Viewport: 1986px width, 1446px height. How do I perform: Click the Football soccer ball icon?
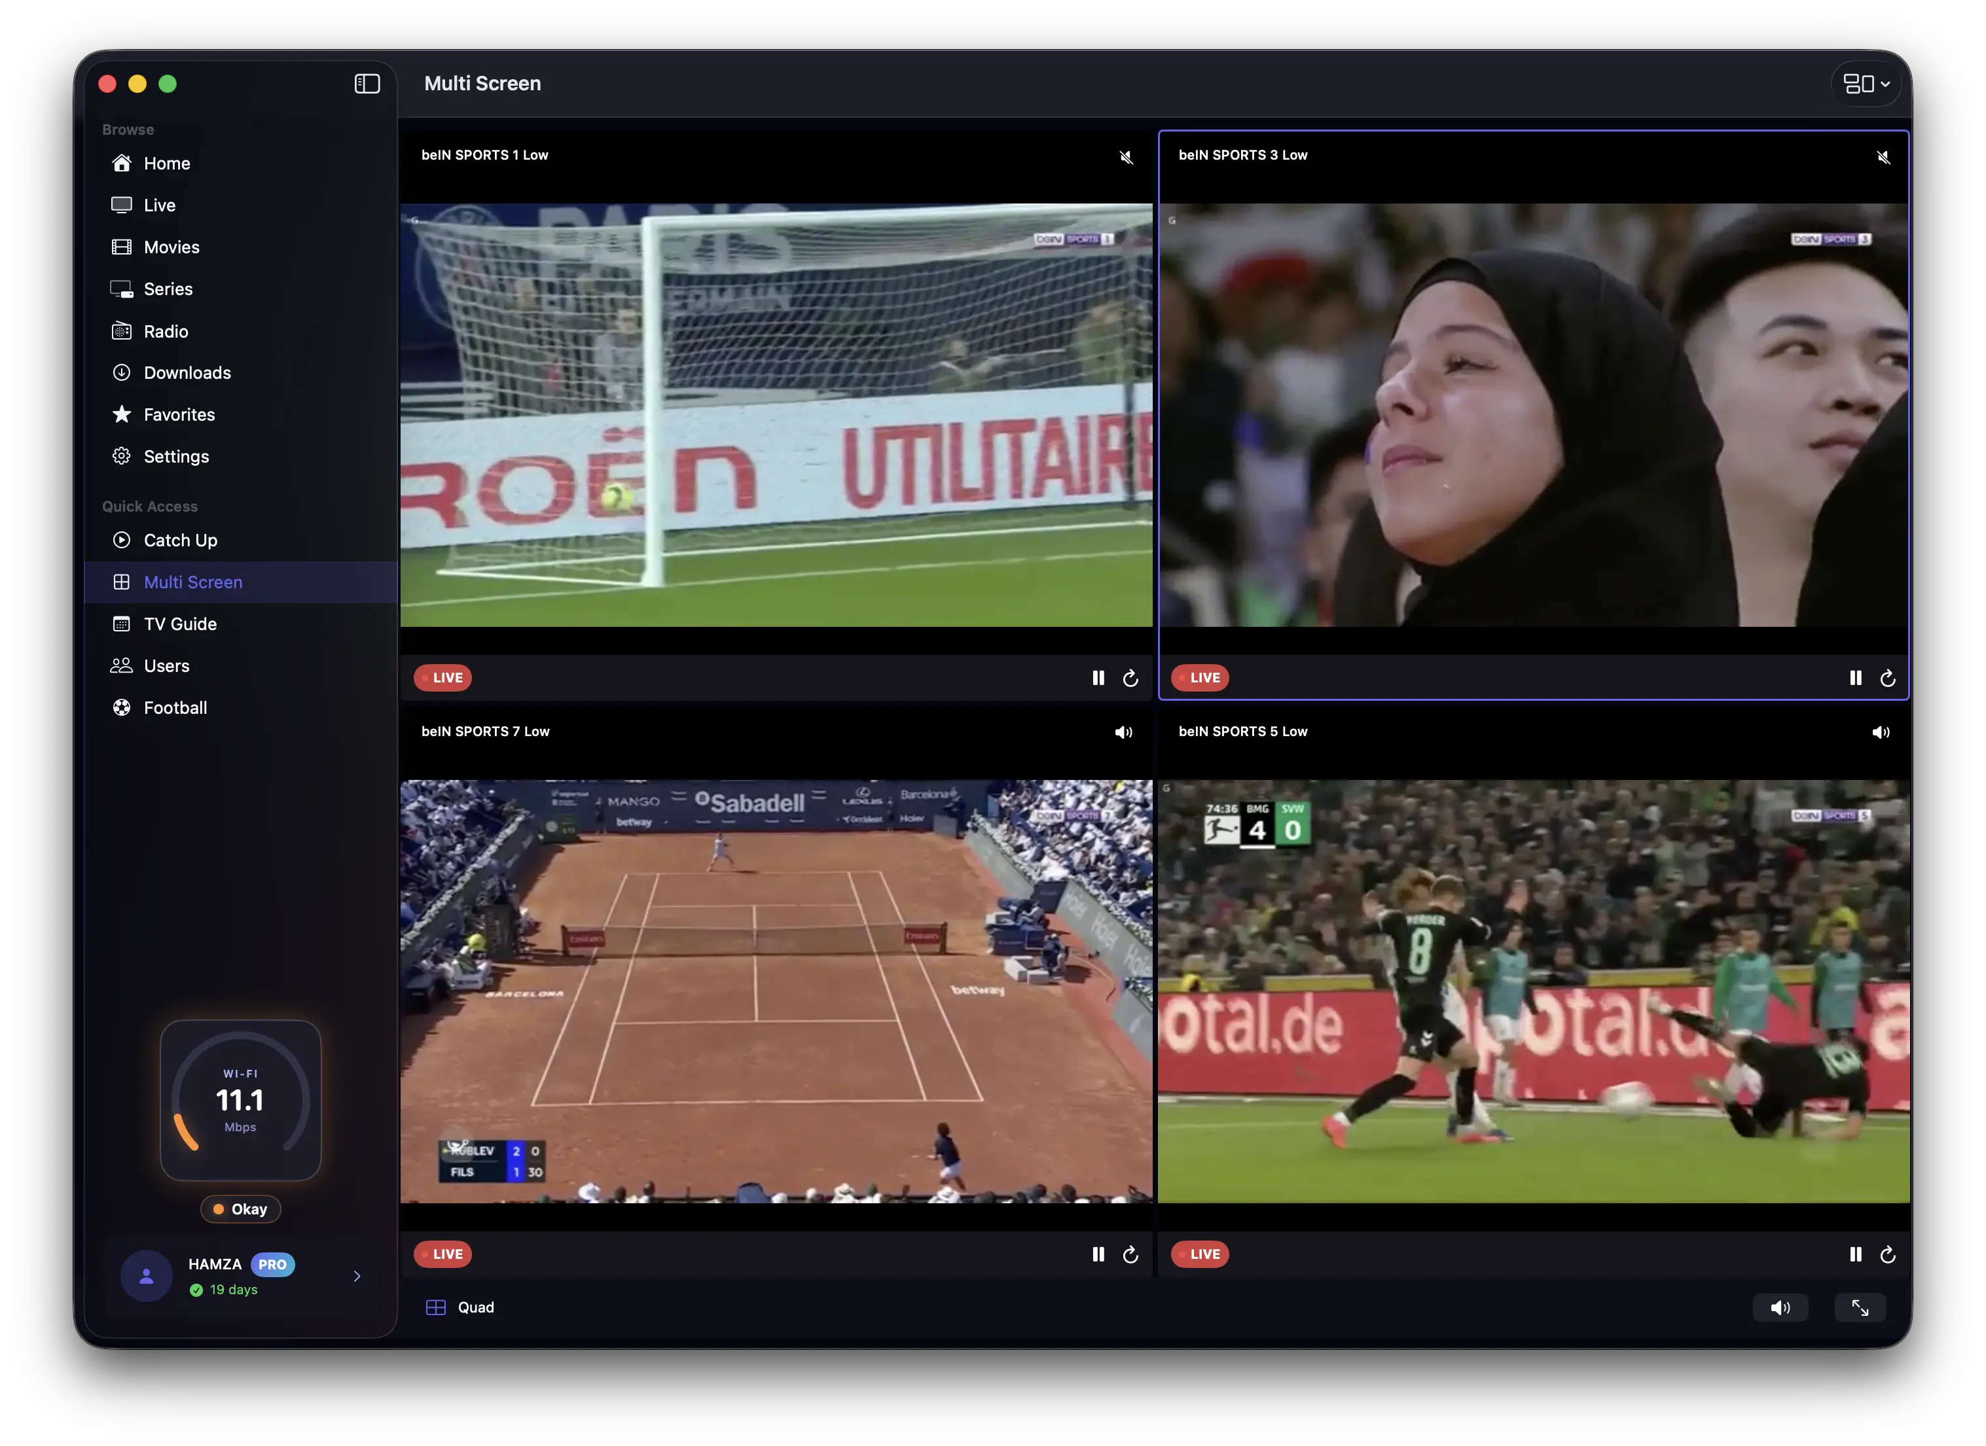[122, 707]
